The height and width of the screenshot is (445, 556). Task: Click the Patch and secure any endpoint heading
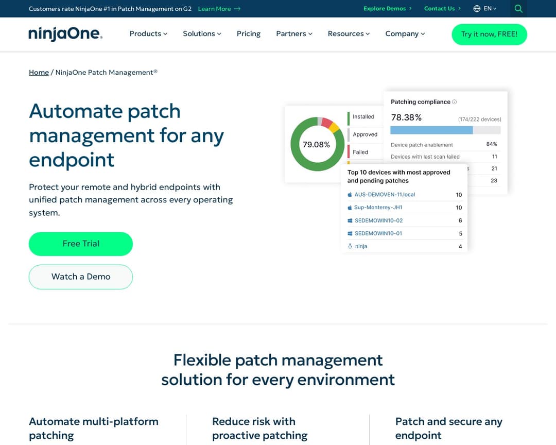(448, 429)
